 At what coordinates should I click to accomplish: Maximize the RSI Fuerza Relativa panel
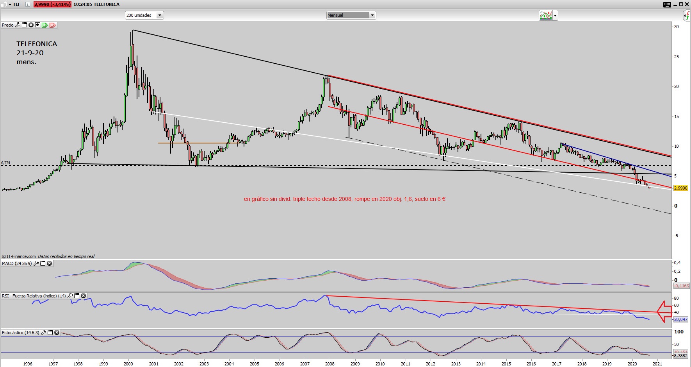[77, 296]
